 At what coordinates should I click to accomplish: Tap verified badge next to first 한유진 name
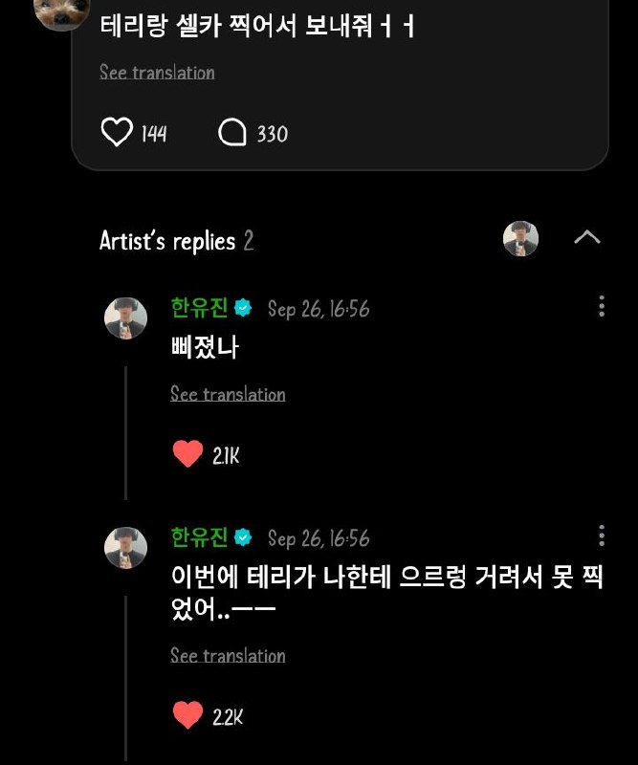(243, 308)
